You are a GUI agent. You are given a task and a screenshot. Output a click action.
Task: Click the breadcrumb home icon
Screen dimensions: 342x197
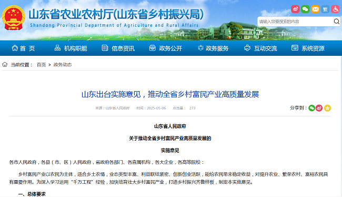pyautogui.click(x=5, y=64)
